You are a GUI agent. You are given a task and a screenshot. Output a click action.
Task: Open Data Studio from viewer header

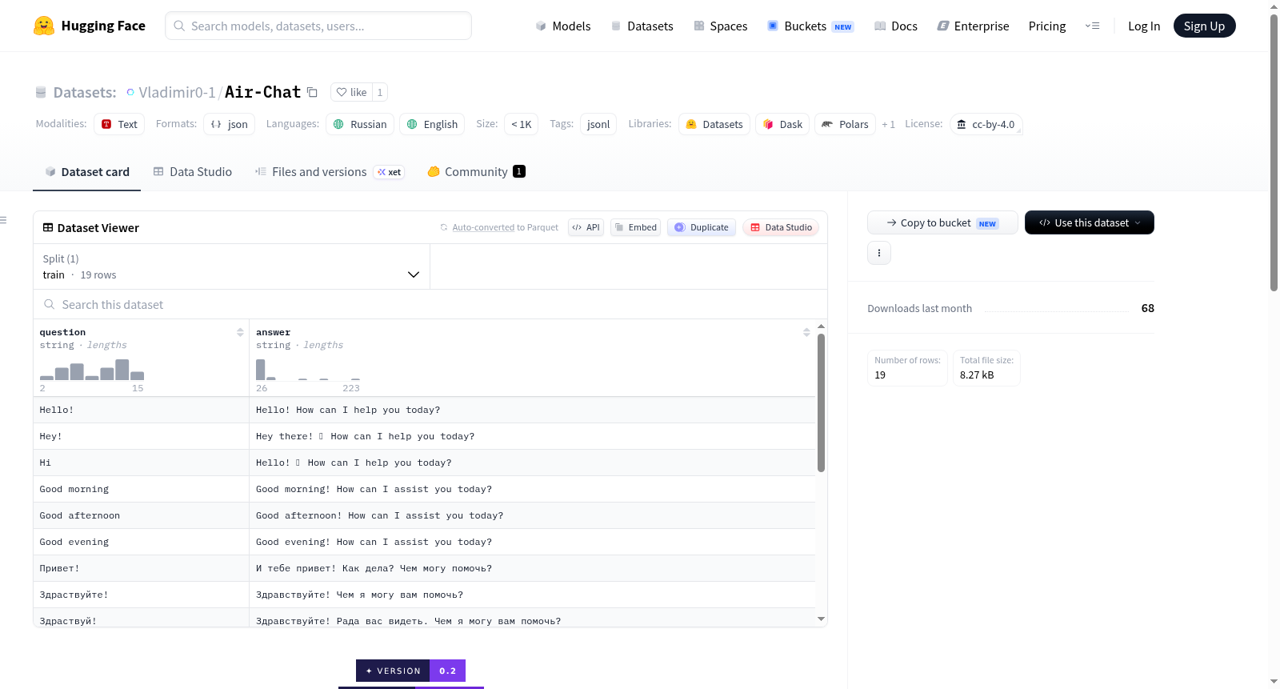tap(781, 227)
